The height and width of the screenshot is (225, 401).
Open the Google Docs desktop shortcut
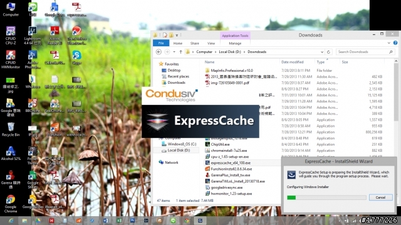(x=55, y=10)
